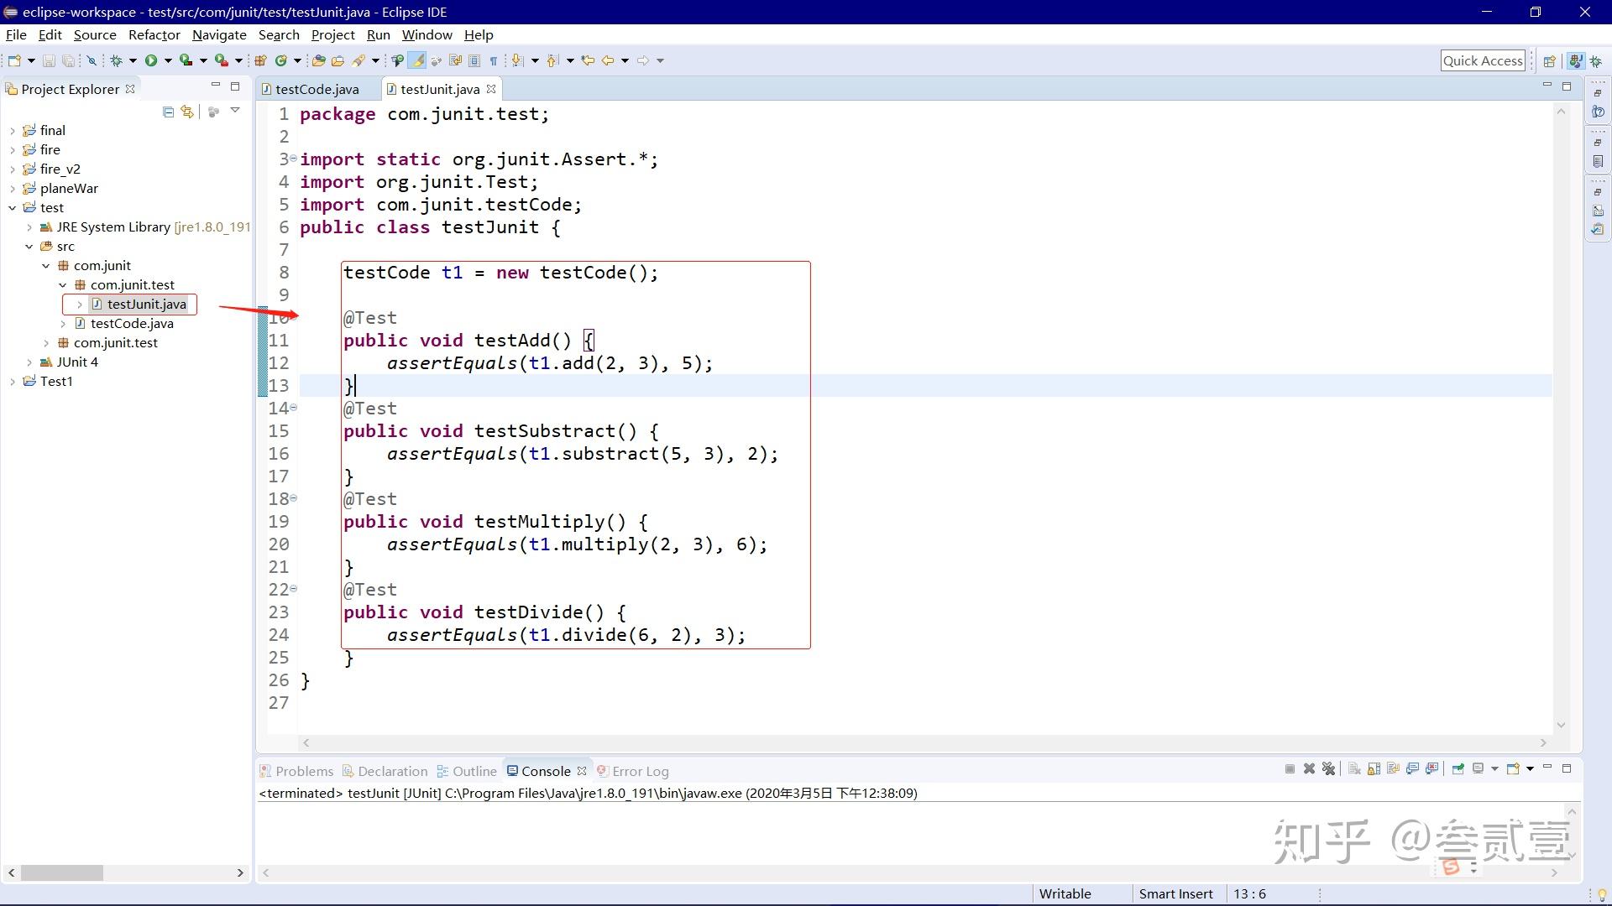Click the New Java Class toolbar icon
This screenshot has height=906, width=1612.
[x=281, y=60]
